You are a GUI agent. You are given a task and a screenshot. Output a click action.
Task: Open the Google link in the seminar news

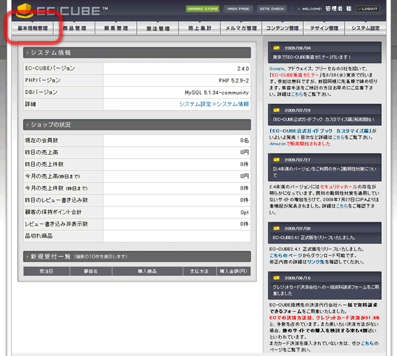[x=277, y=69]
